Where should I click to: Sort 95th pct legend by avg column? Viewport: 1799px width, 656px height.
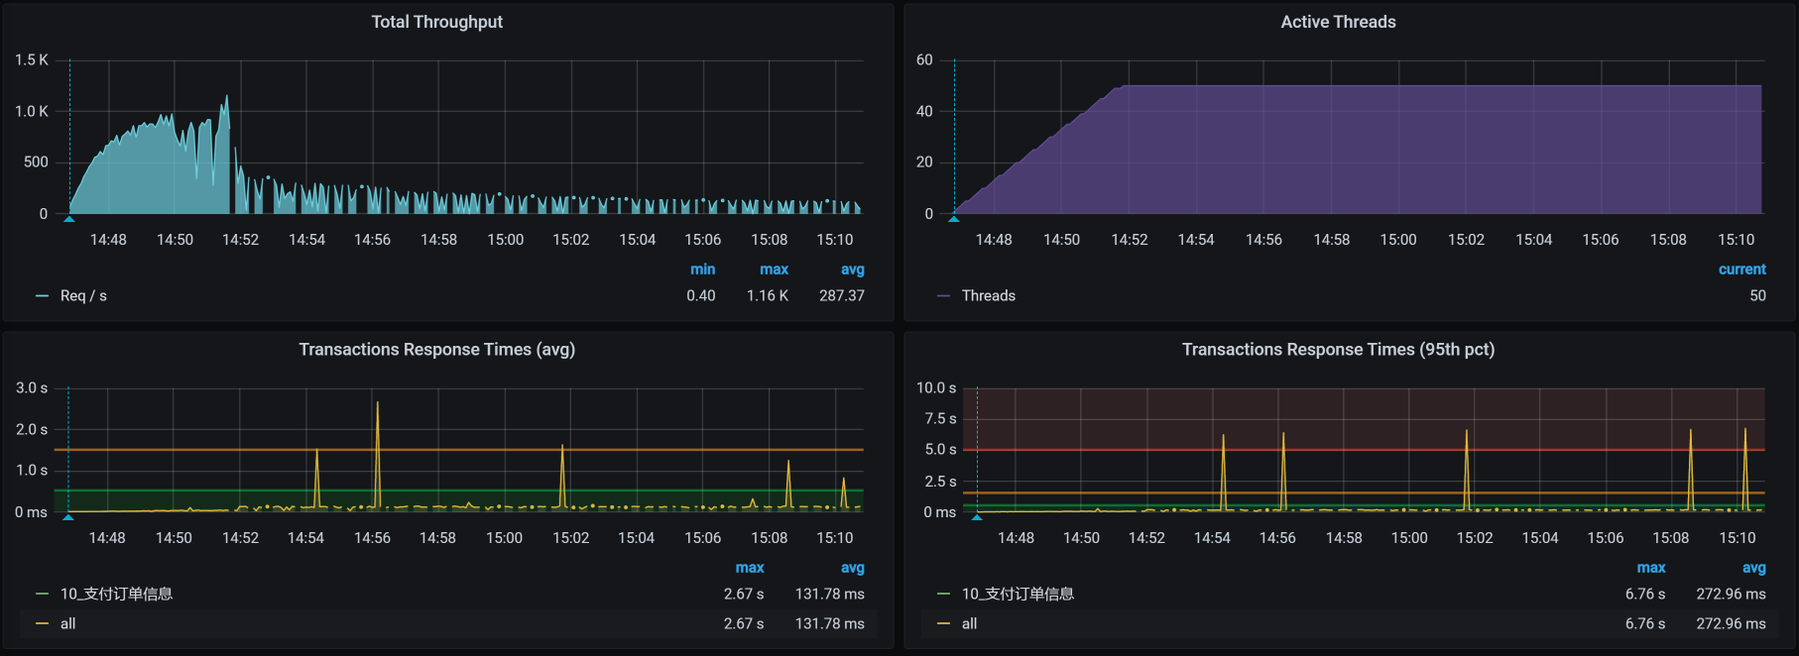(x=1753, y=568)
